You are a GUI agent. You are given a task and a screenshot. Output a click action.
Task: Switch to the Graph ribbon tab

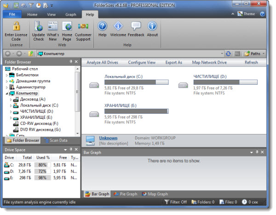click(70, 14)
